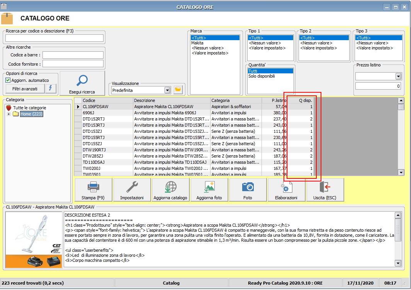Click the magnifier Esegui ricerca icon
This screenshot has width=411, height=290.
coord(82,80)
